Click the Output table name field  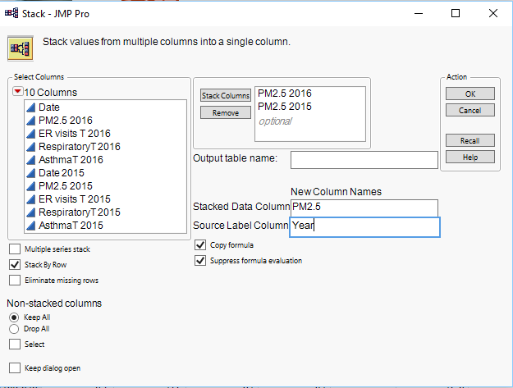tap(364, 159)
